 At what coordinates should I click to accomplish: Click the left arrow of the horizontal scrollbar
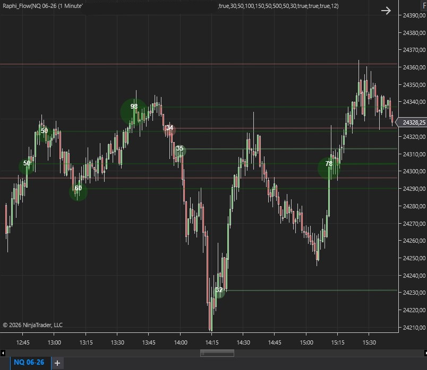click(x=3, y=353)
